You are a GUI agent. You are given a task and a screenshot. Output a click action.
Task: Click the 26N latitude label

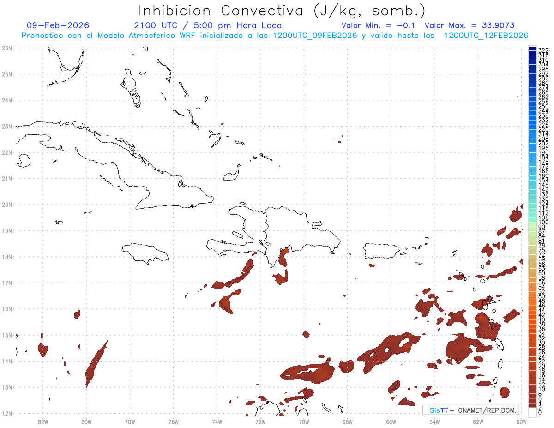(x=6, y=48)
